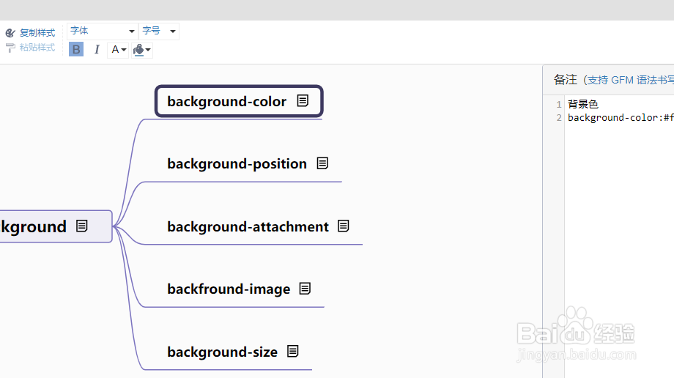Expand the background fill color dropdown arrow
The width and height of the screenshot is (674, 378).
pyautogui.click(x=149, y=50)
